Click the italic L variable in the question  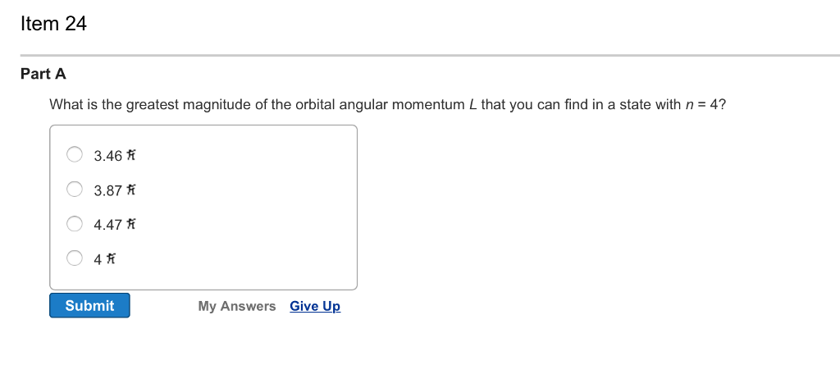point(473,105)
